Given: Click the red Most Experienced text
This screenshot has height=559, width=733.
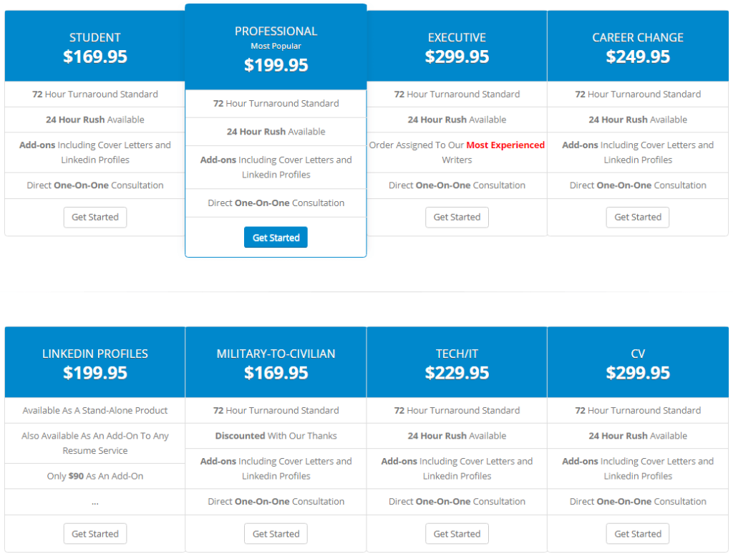Looking at the screenshot, I should [505, 145].
